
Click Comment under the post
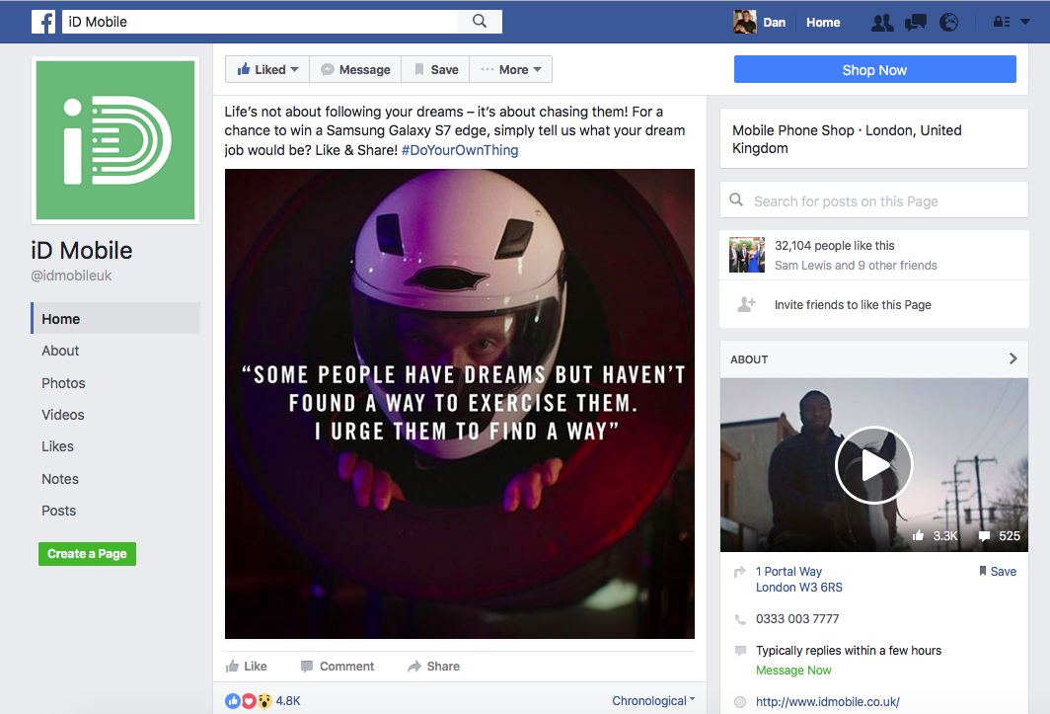337,667
